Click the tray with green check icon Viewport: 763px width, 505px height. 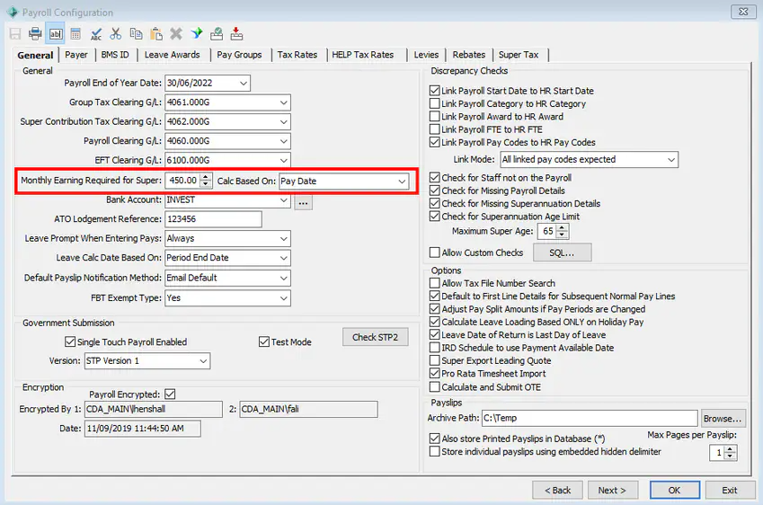(x=217, y=34)
